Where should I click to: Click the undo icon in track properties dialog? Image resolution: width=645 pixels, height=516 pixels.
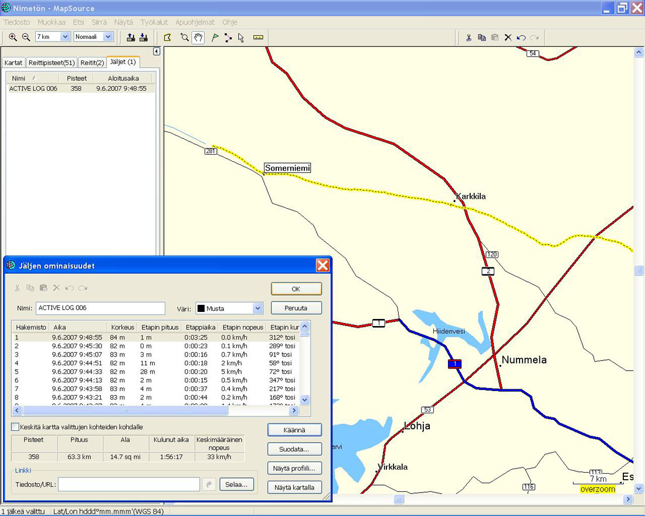click(70, 288)
